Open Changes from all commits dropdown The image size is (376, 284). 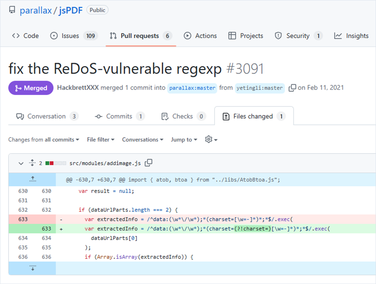(x=44, y=140)
